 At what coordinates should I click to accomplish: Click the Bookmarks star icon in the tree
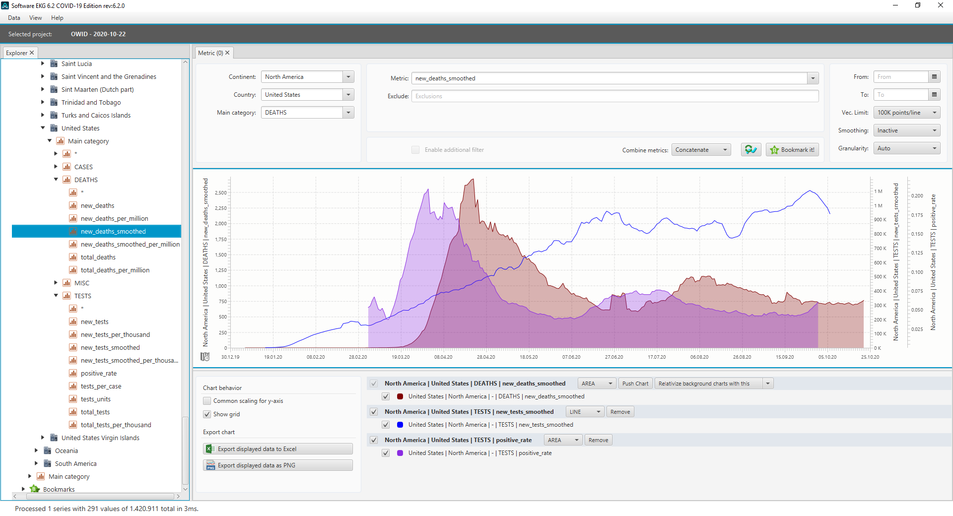[34, 489]
